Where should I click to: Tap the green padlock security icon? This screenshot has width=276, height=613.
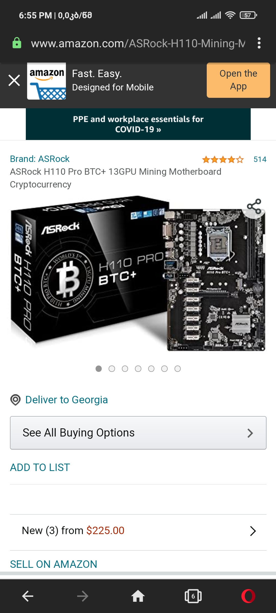click(17, 43)
